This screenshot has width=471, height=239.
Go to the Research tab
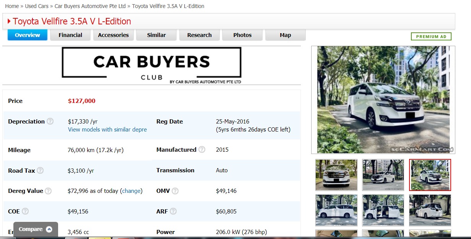(x=199, y=35)
